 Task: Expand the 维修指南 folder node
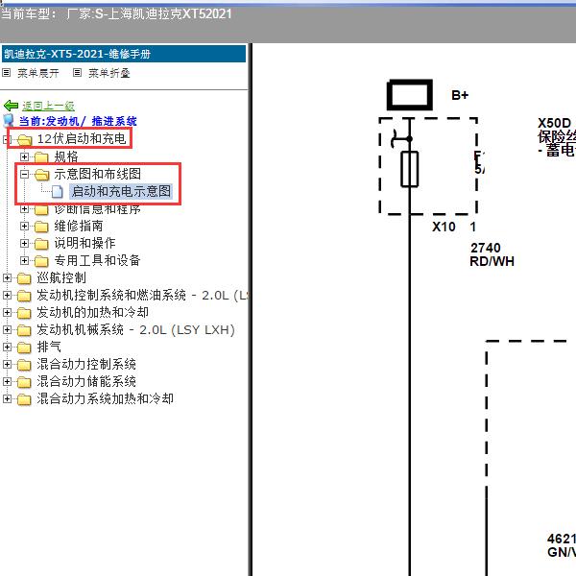(x=24, y=226)
